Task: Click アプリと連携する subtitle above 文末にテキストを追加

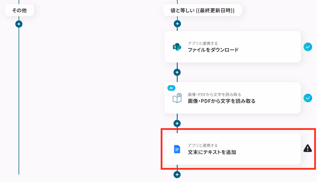Action: pos(203,145)
